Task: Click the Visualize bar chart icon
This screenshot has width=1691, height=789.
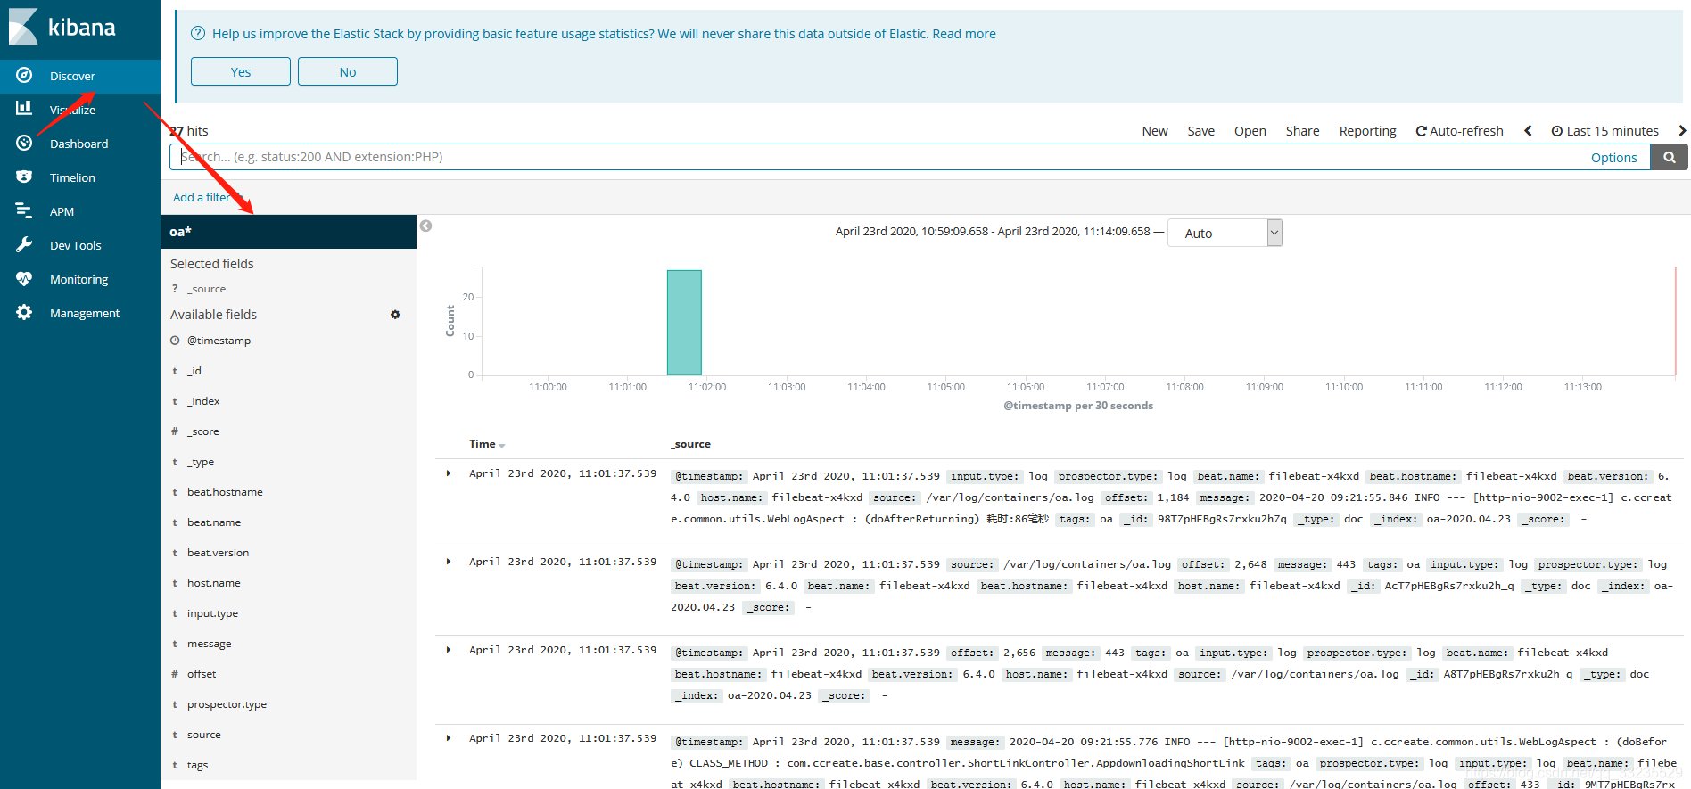Action: click(x=24, y=108)
